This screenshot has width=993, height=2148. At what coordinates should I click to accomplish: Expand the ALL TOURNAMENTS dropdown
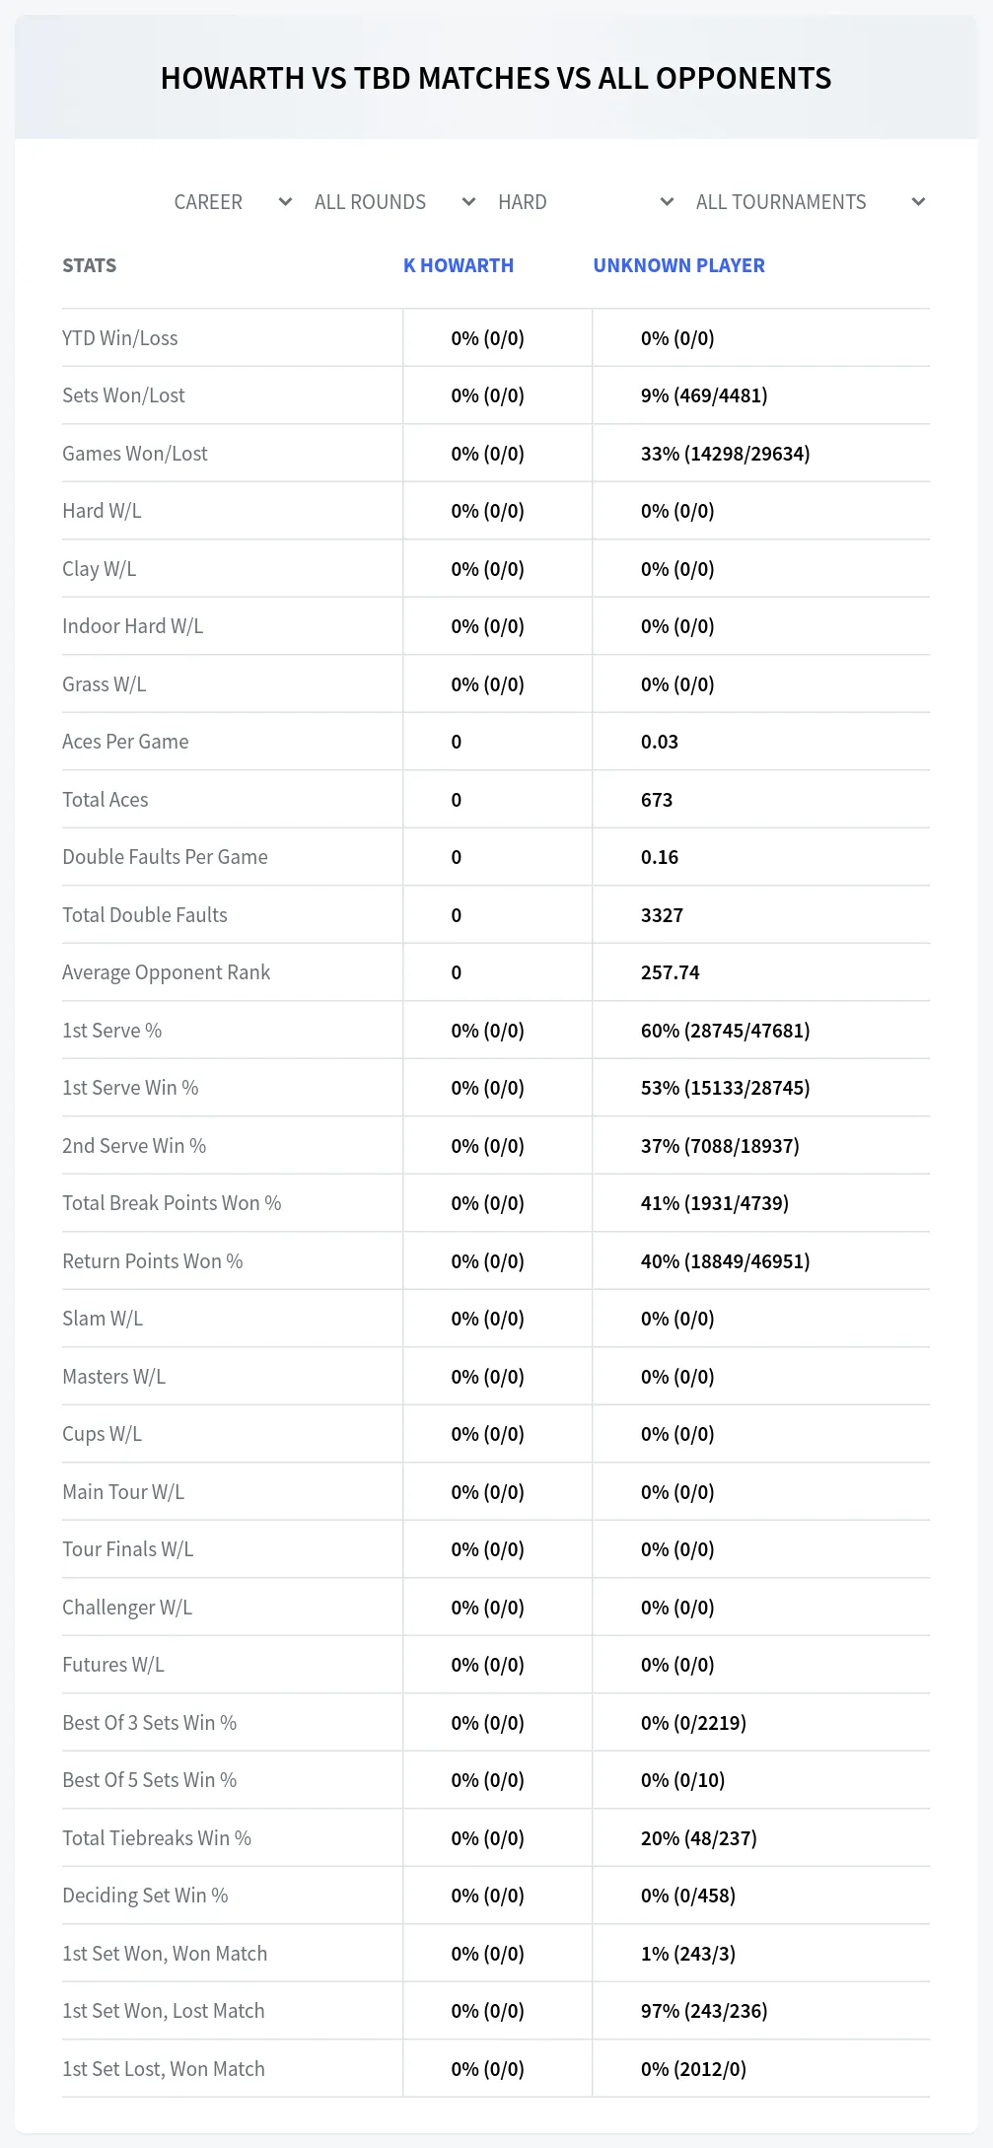pos(811,202)
